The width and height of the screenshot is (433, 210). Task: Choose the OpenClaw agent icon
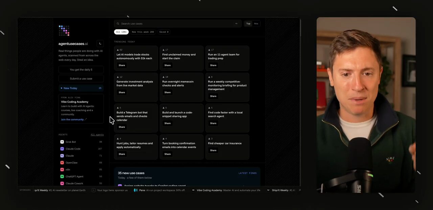[x=62, y=163]
